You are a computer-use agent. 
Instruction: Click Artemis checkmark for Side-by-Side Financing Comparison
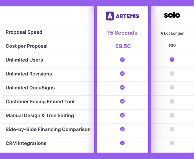click(x=122, y=129)
